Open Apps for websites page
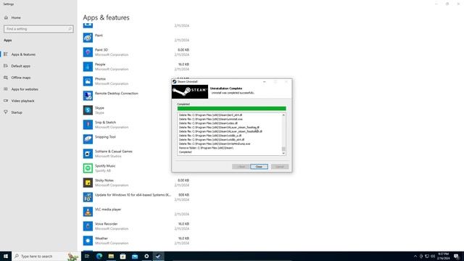 25,89
